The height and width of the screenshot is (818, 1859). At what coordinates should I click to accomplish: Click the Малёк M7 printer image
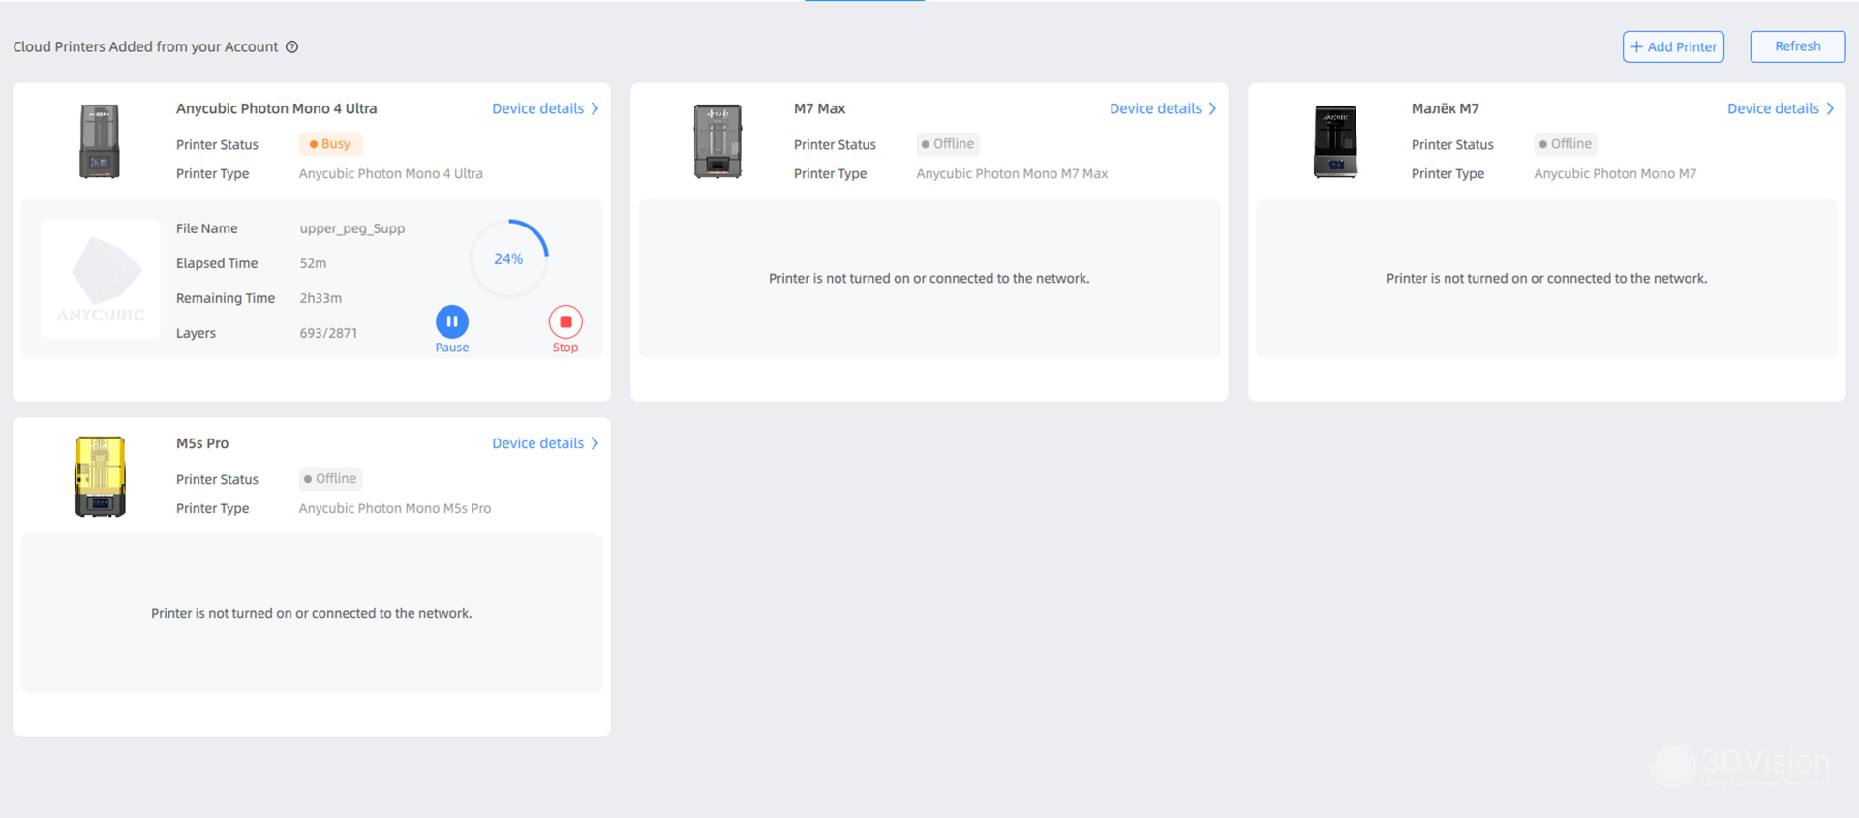[1335, 141]
